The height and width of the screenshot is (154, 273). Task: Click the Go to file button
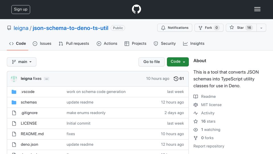152,62
